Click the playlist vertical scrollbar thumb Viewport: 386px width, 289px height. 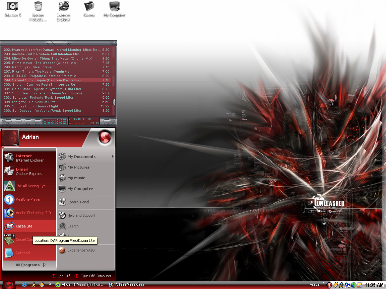click(x=114, y=102)
